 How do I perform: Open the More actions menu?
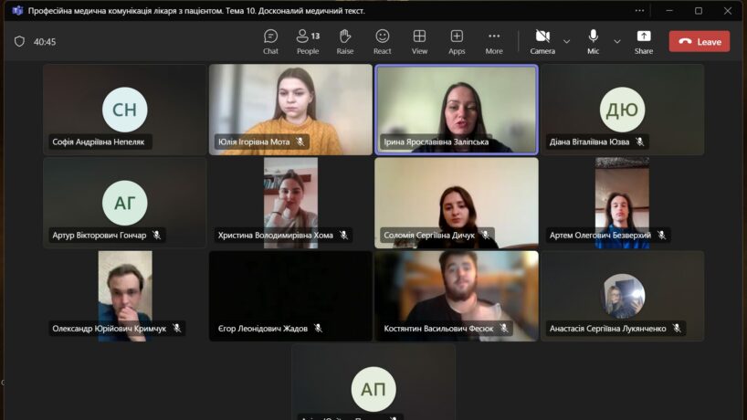point(494,41)
